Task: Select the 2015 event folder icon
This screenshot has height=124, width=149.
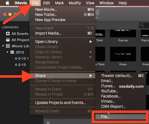Action: pyautogui.click(x=12, y=52)
